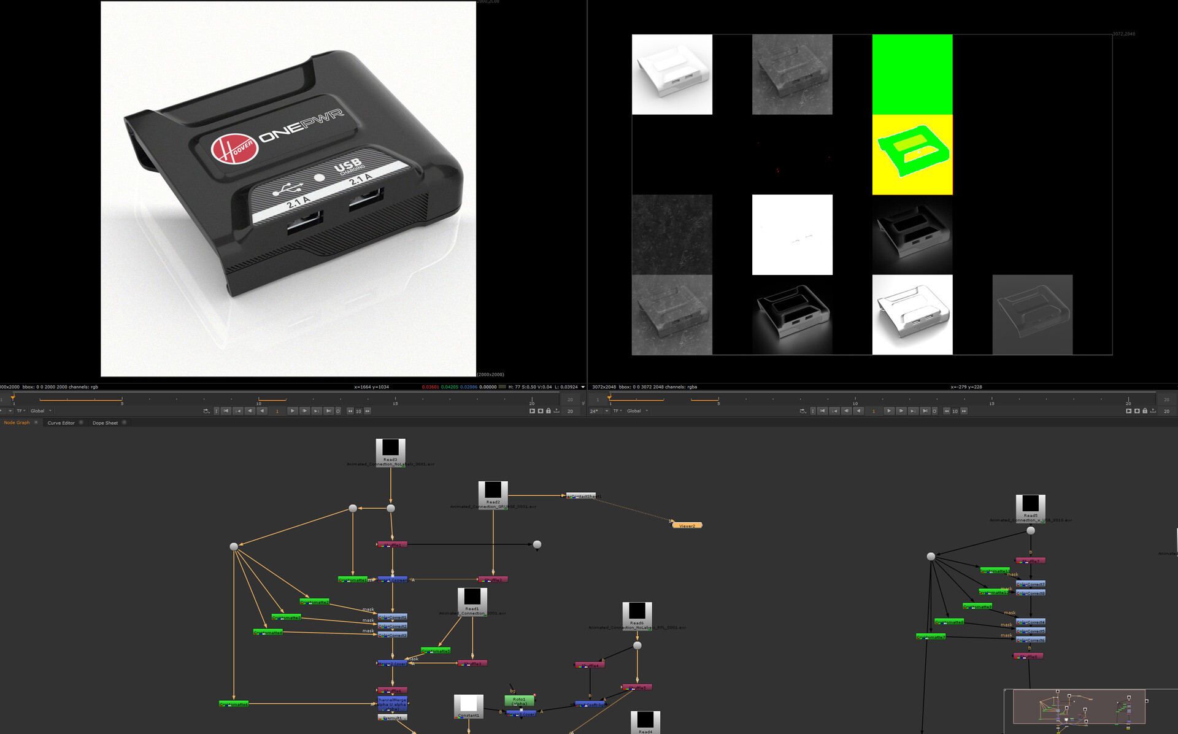
Task: Toggle playback loop mode in right viewer
Action: [803, 411]
